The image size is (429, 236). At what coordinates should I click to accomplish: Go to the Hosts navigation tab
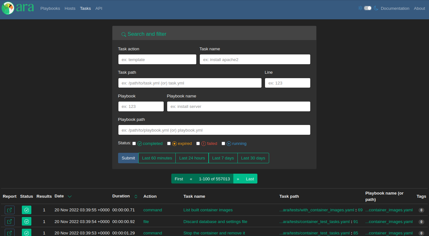point(70,9)
